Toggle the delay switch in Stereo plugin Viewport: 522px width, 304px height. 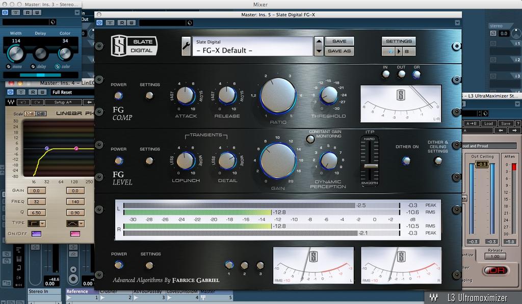click(33, 67)
